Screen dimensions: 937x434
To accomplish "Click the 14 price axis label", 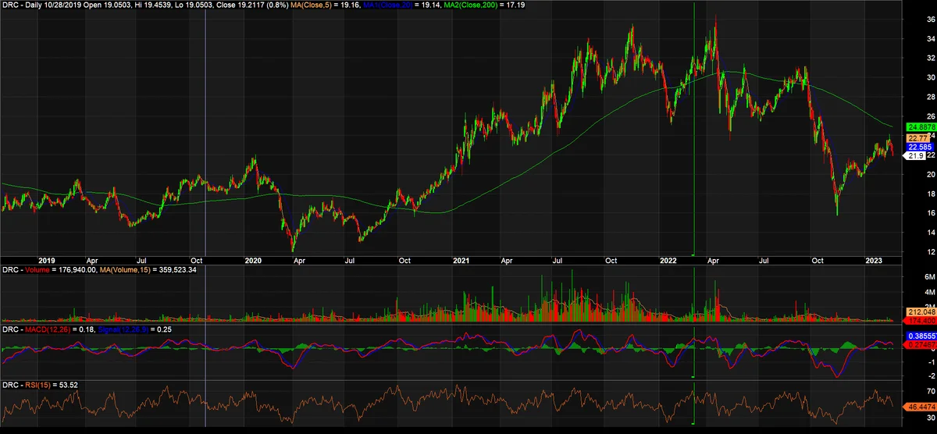I will click(x=931, y=233).
